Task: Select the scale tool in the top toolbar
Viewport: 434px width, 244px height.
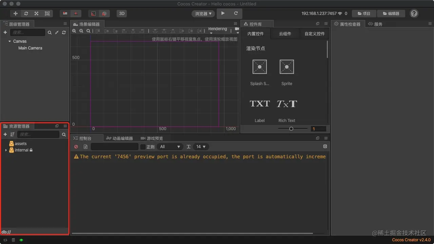Action: tap(37, 14)
